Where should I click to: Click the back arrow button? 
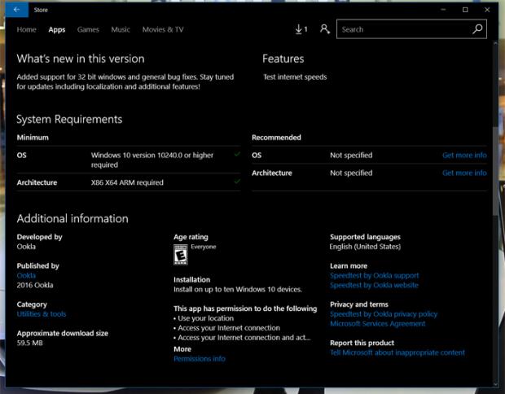(16, 10)
